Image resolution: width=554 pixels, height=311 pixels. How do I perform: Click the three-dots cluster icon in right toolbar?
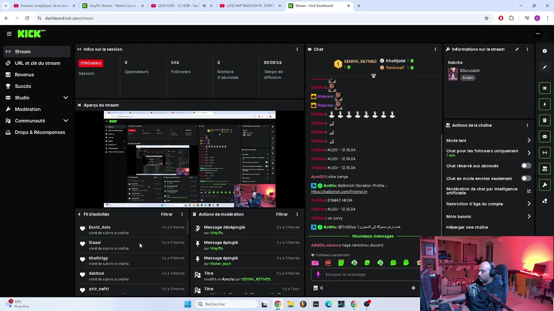(x=544, y=201)
